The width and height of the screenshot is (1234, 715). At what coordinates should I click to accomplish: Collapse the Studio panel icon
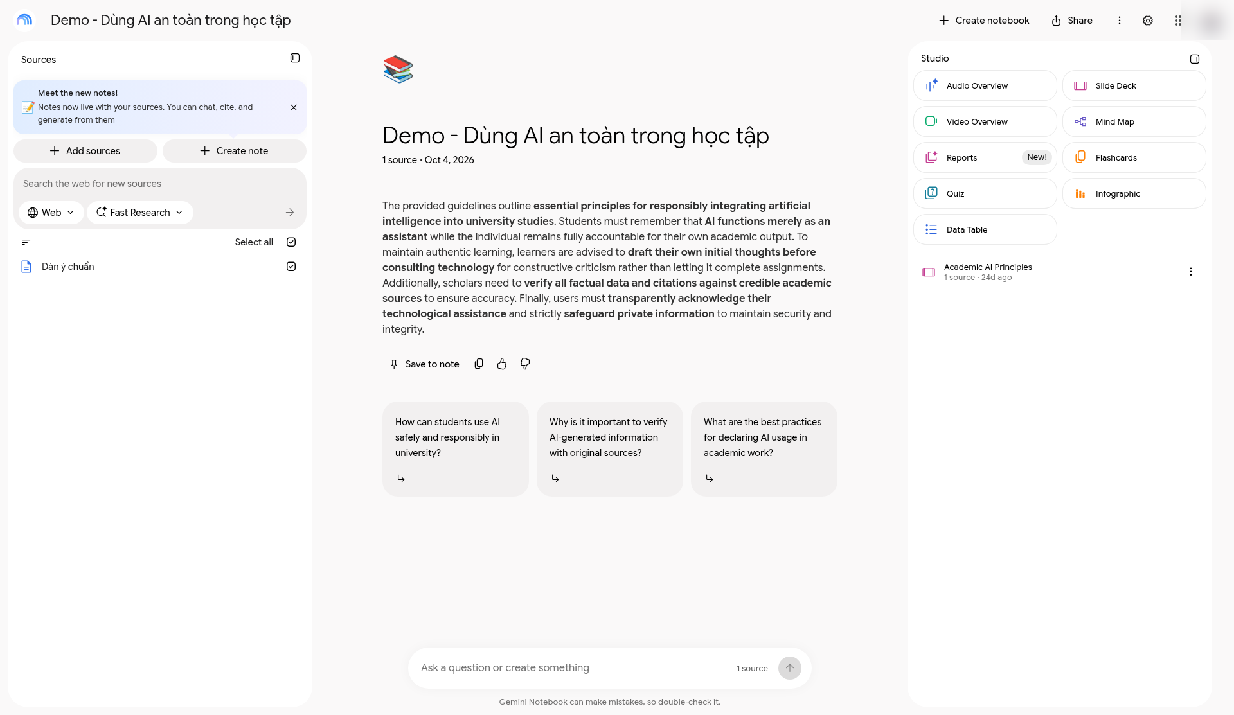[x=1195, y=59]
